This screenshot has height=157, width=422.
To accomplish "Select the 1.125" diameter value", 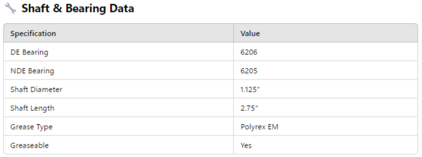I will coord(250,90).
